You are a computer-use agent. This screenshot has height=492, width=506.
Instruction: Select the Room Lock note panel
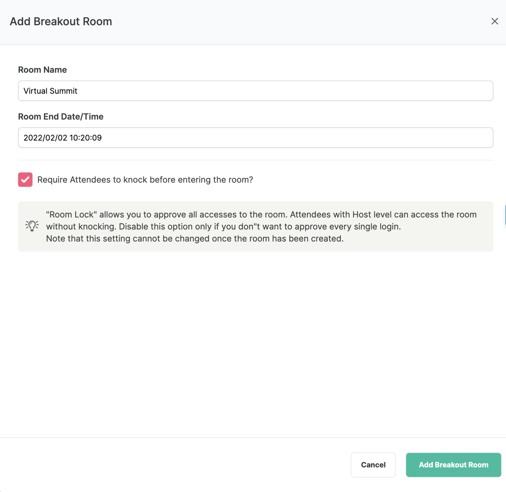click(x=256, y=226)
